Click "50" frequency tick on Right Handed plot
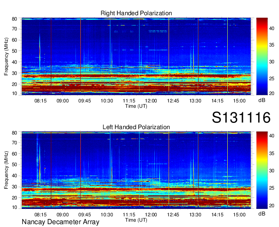This screenshot has height=227, width=279. (14, 51)
